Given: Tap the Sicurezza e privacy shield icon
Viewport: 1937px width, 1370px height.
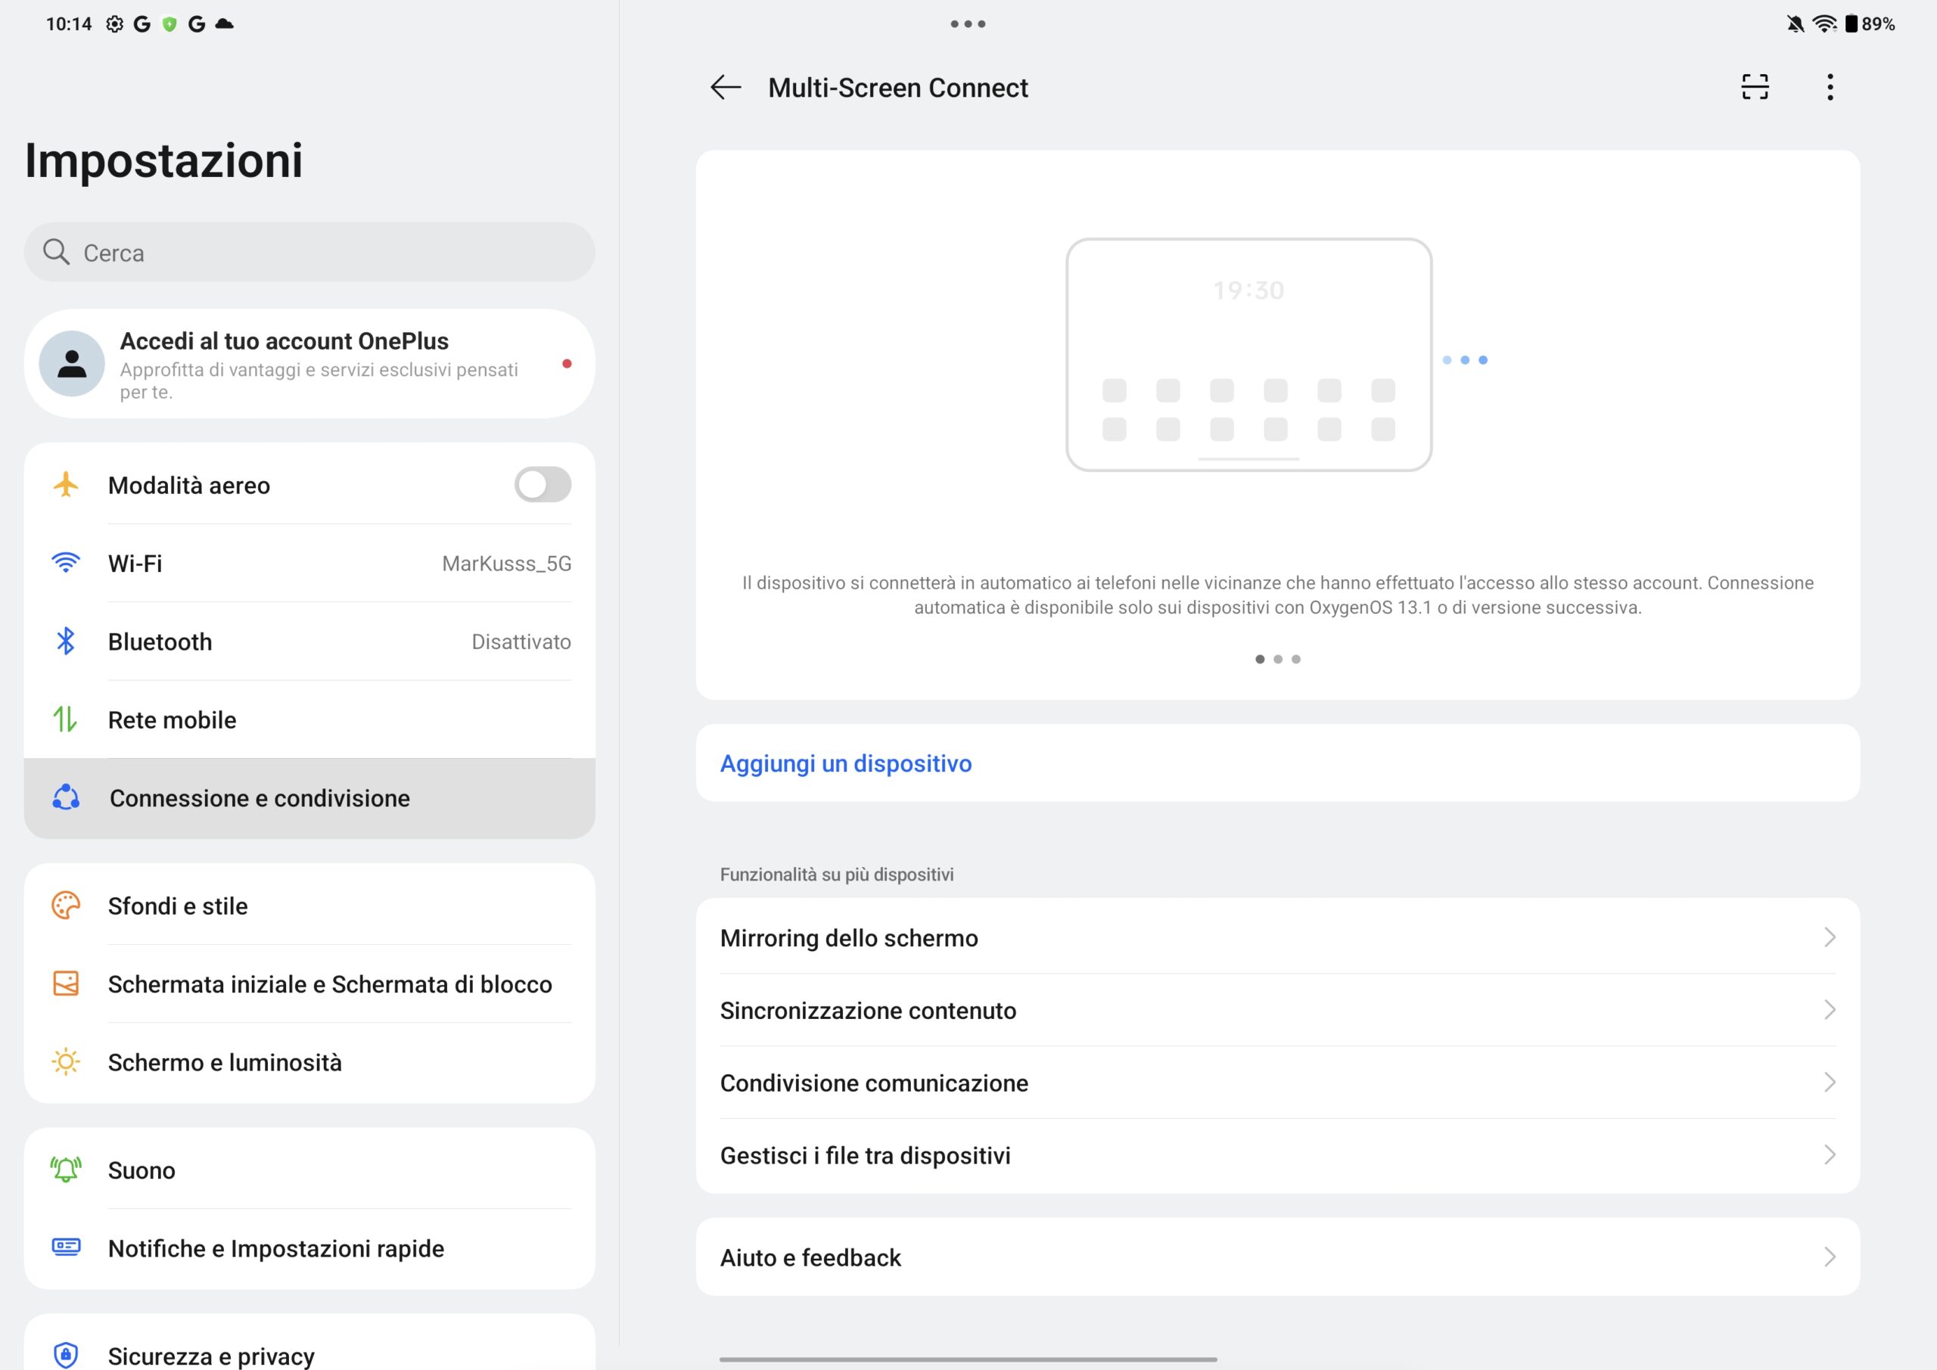Looking at the screenshot, I should pos(66,1355).
